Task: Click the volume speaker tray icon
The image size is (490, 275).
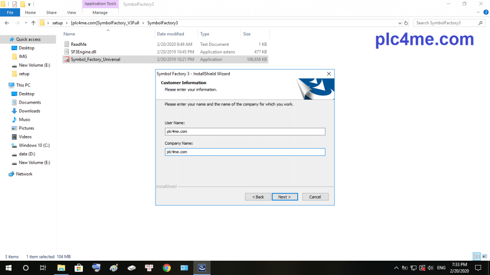Action: pyautogui.click(x=430, y=268)
